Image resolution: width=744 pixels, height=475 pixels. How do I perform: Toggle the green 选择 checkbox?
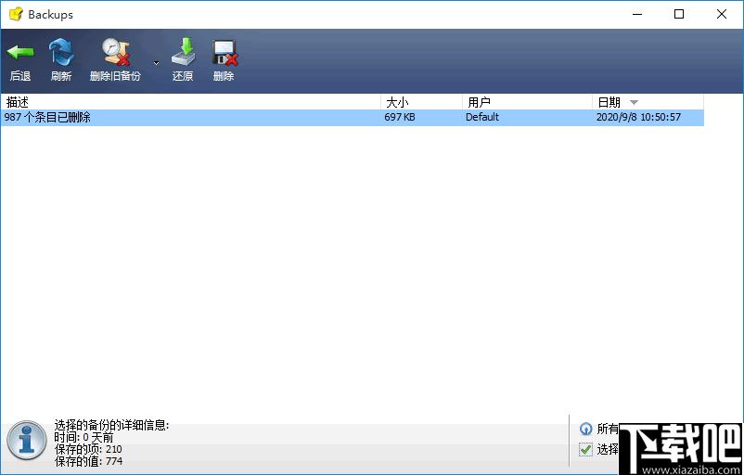pyautogui.click(x=586, y=449)
